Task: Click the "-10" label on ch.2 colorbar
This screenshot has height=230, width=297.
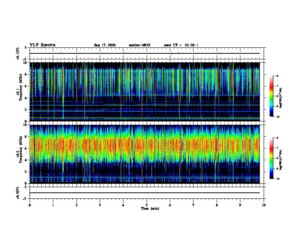Action: [277, 179]
